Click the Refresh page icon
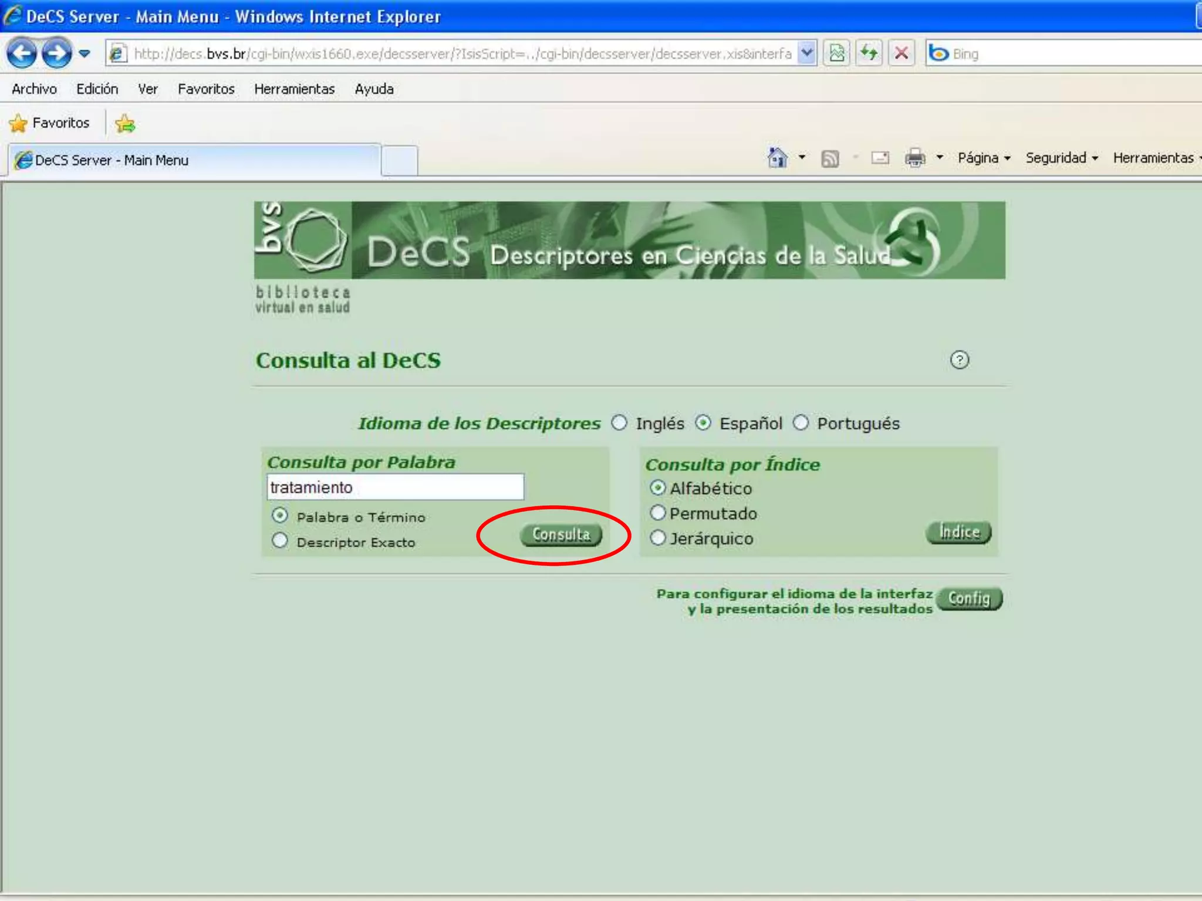Viewport: 1202px width, 901px height. 869,53
